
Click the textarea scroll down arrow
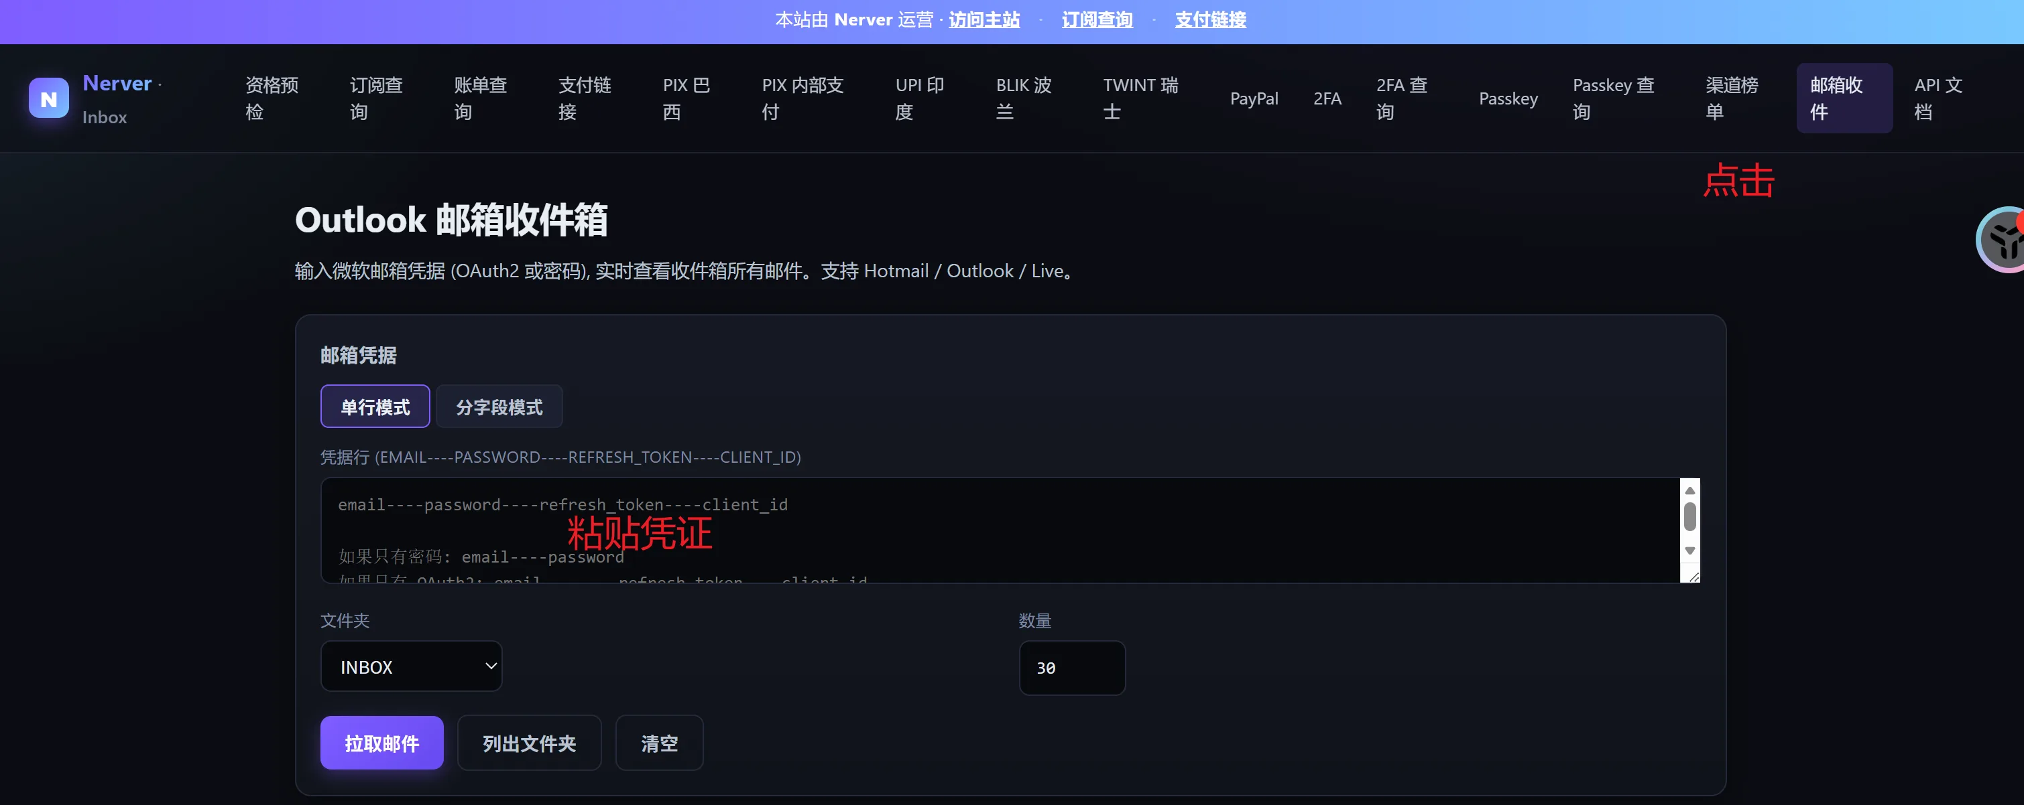click(x=1689, y=551)
